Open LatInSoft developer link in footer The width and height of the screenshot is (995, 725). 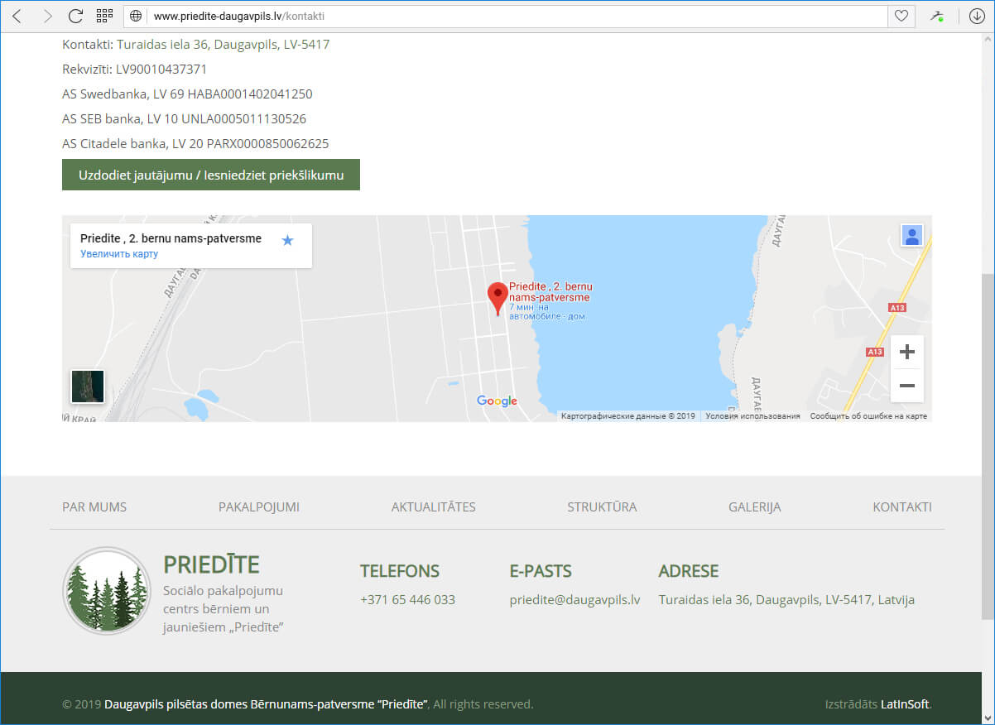(905, 704)
